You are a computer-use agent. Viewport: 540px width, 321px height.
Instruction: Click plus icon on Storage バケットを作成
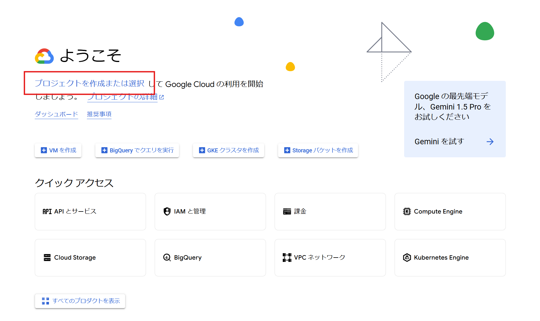287,150
